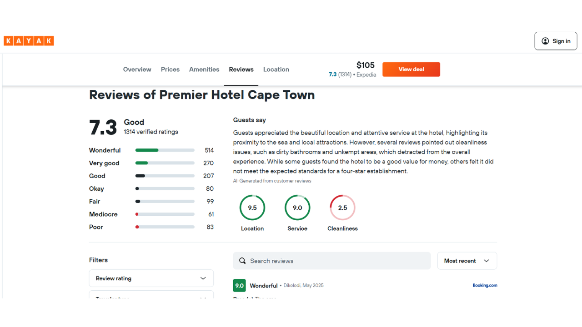Click the Dikeledi, May 2025 reviewer text

pos(303,286)
